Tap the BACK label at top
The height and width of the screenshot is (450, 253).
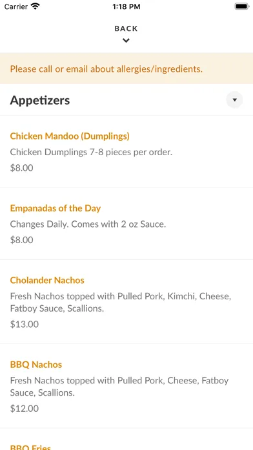coord(126,28)
